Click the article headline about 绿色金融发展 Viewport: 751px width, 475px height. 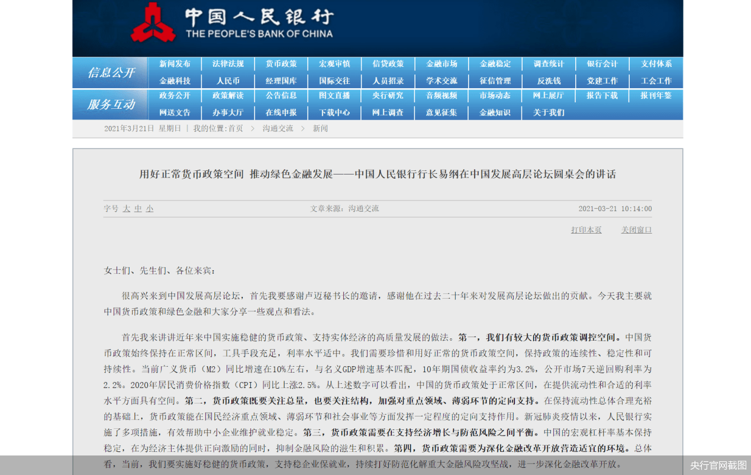pos(378,174)
